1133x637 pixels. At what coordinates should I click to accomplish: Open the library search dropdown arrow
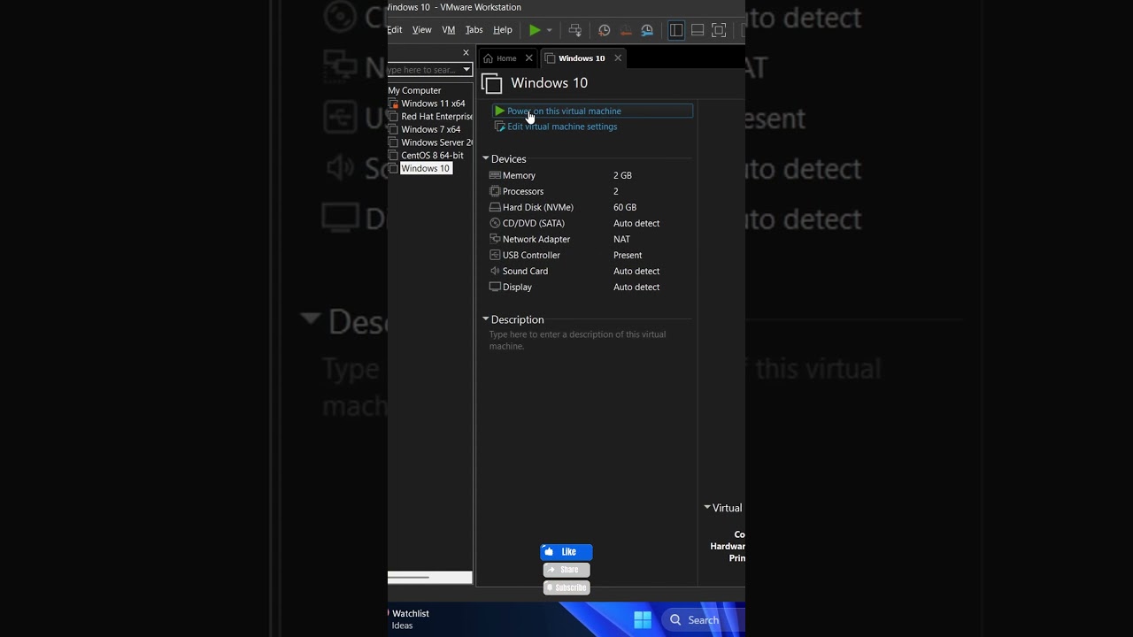[x=466, y=70]
